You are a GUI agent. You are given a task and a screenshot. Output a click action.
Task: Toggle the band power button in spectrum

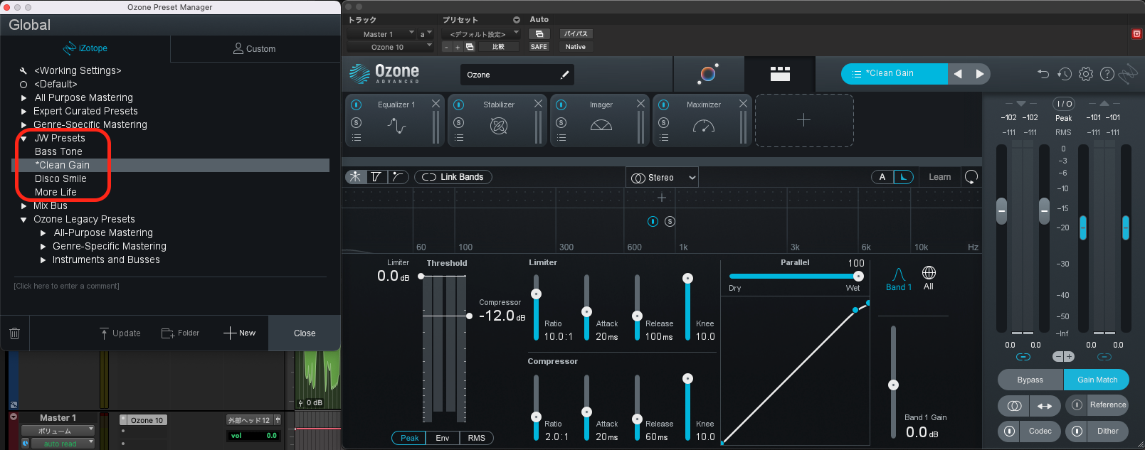(653, 222)
